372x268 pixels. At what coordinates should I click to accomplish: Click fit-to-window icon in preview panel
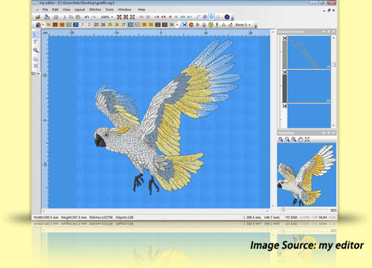307,139
